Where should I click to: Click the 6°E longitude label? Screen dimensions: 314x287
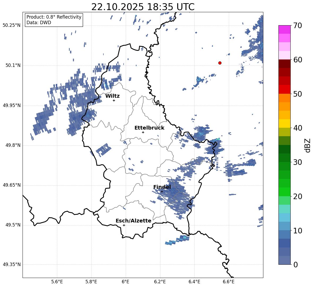tap(125, 282)
